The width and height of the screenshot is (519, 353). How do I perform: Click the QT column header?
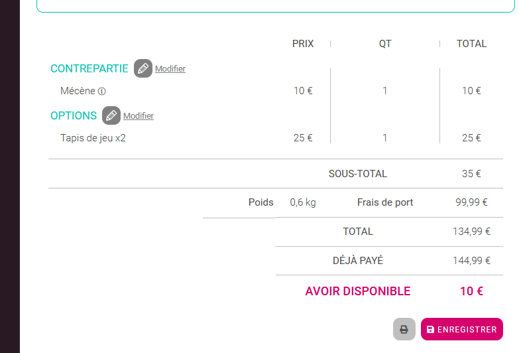[385, 44]
